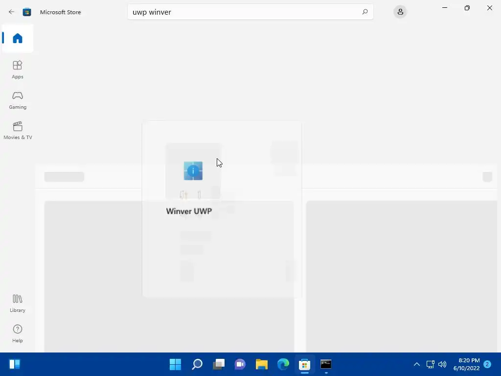Viewport: 501px width, 376px height.
Task: Open taskbar Search
Action: point(197,364)
